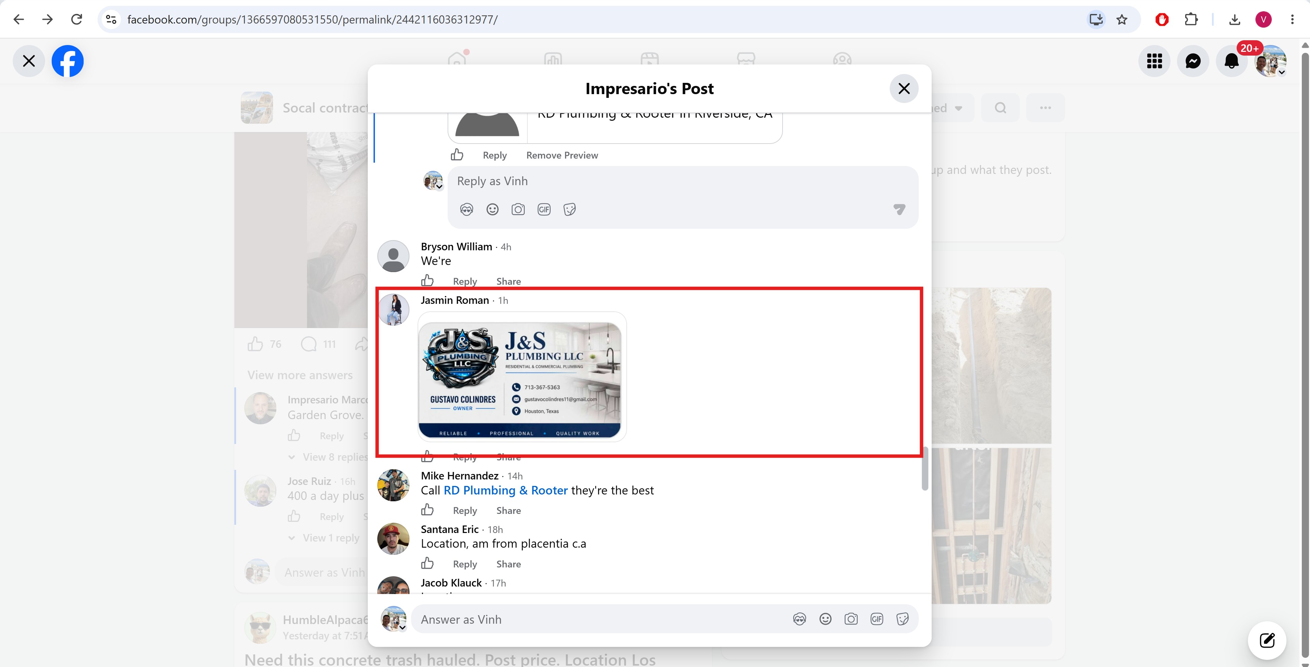
Task: Close the post view with top-left X
Action: tap(29, 61)
